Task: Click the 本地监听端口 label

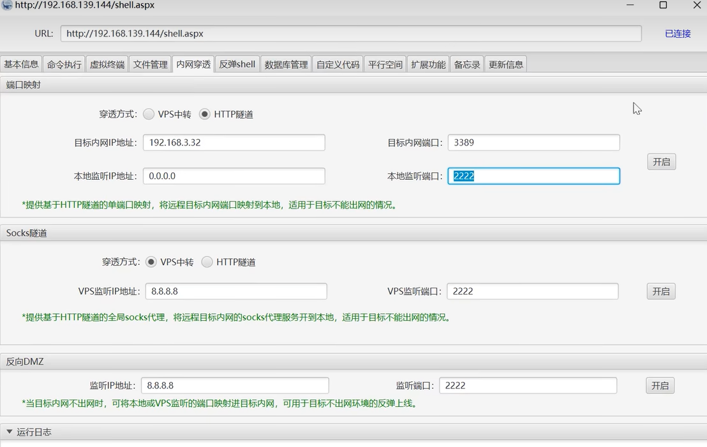Action: [415, 176]
